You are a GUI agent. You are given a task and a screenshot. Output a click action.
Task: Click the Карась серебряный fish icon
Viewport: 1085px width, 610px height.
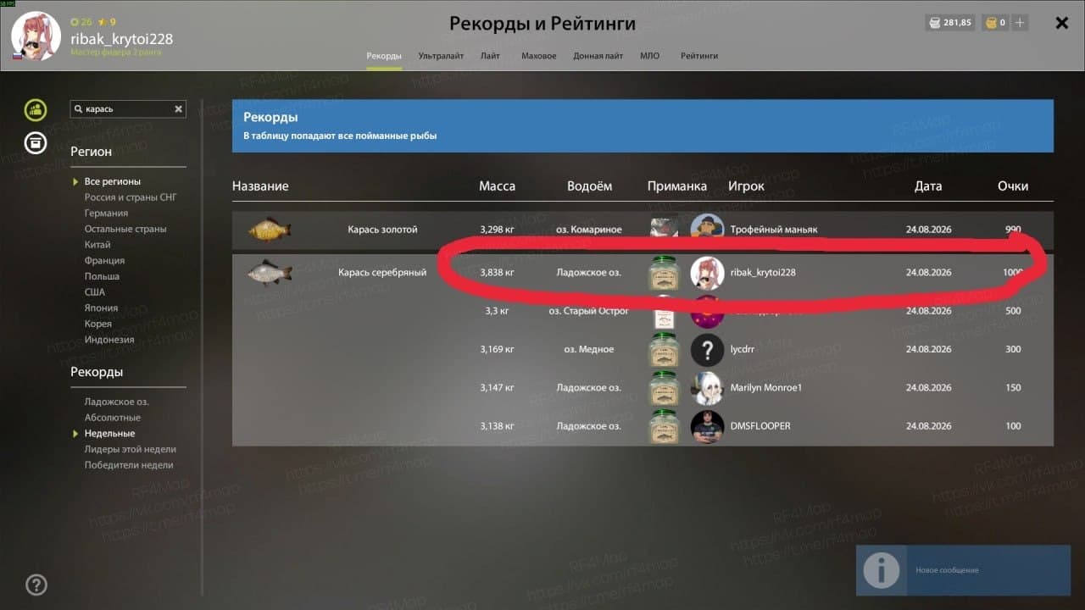tap(270, 273)
